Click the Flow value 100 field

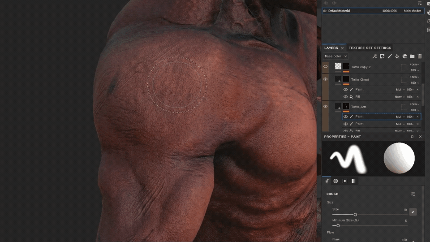coord(404,240)
